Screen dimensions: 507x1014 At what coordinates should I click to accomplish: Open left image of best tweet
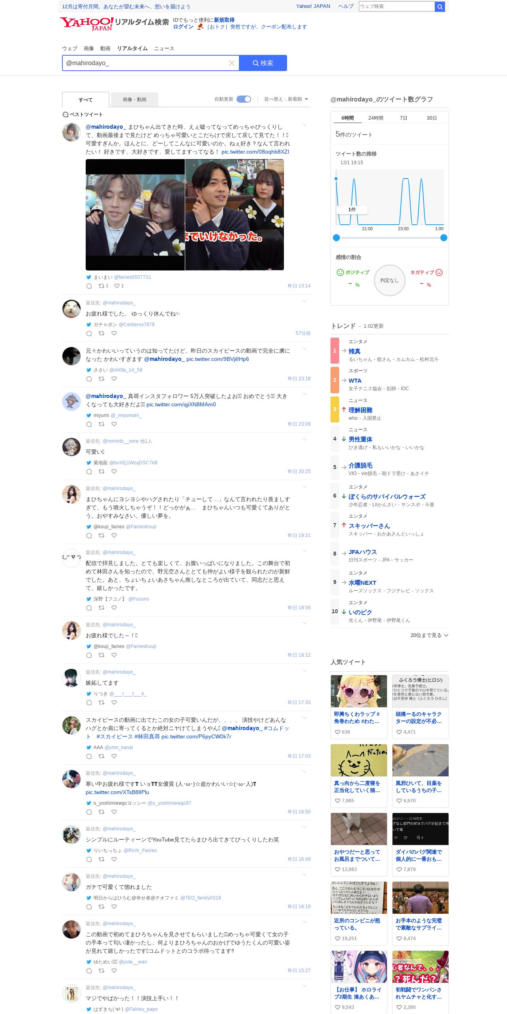[x=135, y=215]
